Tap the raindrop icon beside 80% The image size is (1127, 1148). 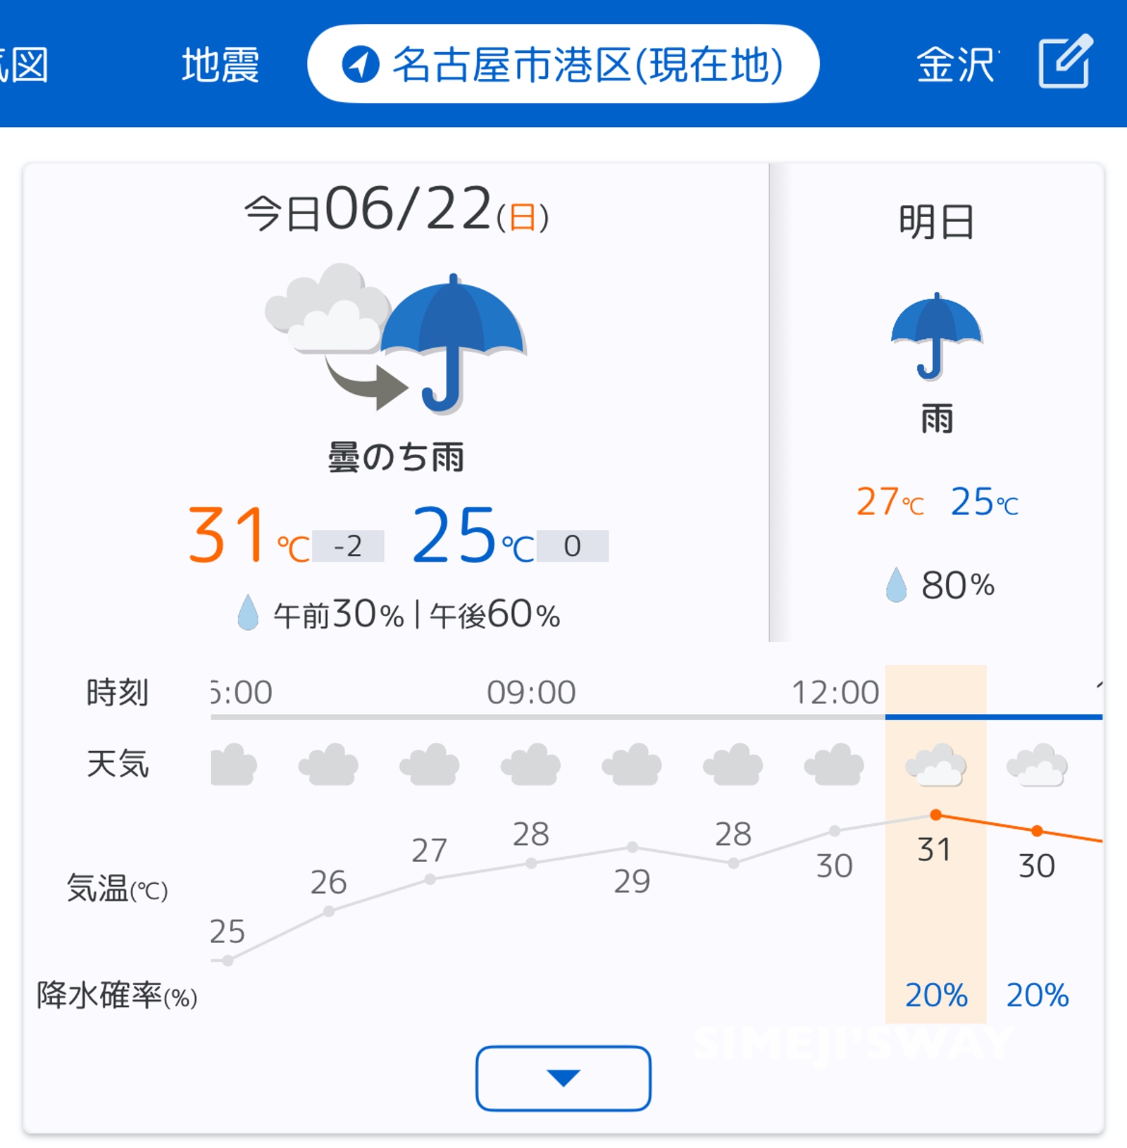point(896,584)
